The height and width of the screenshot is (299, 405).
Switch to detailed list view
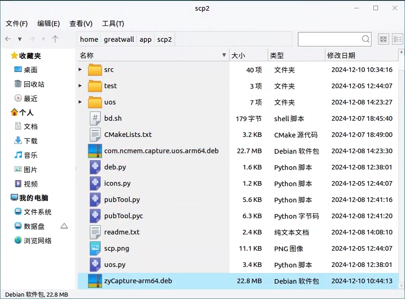click(x=397, y=39)
